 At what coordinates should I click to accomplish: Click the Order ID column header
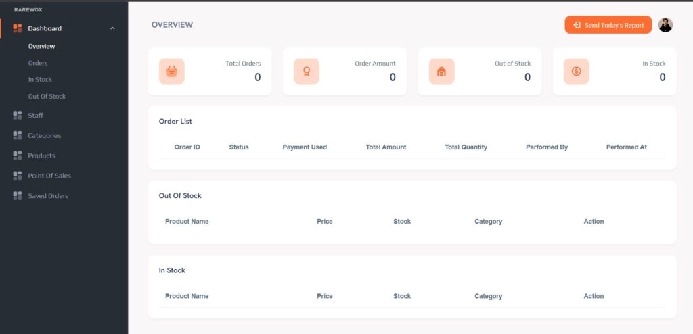187,147
